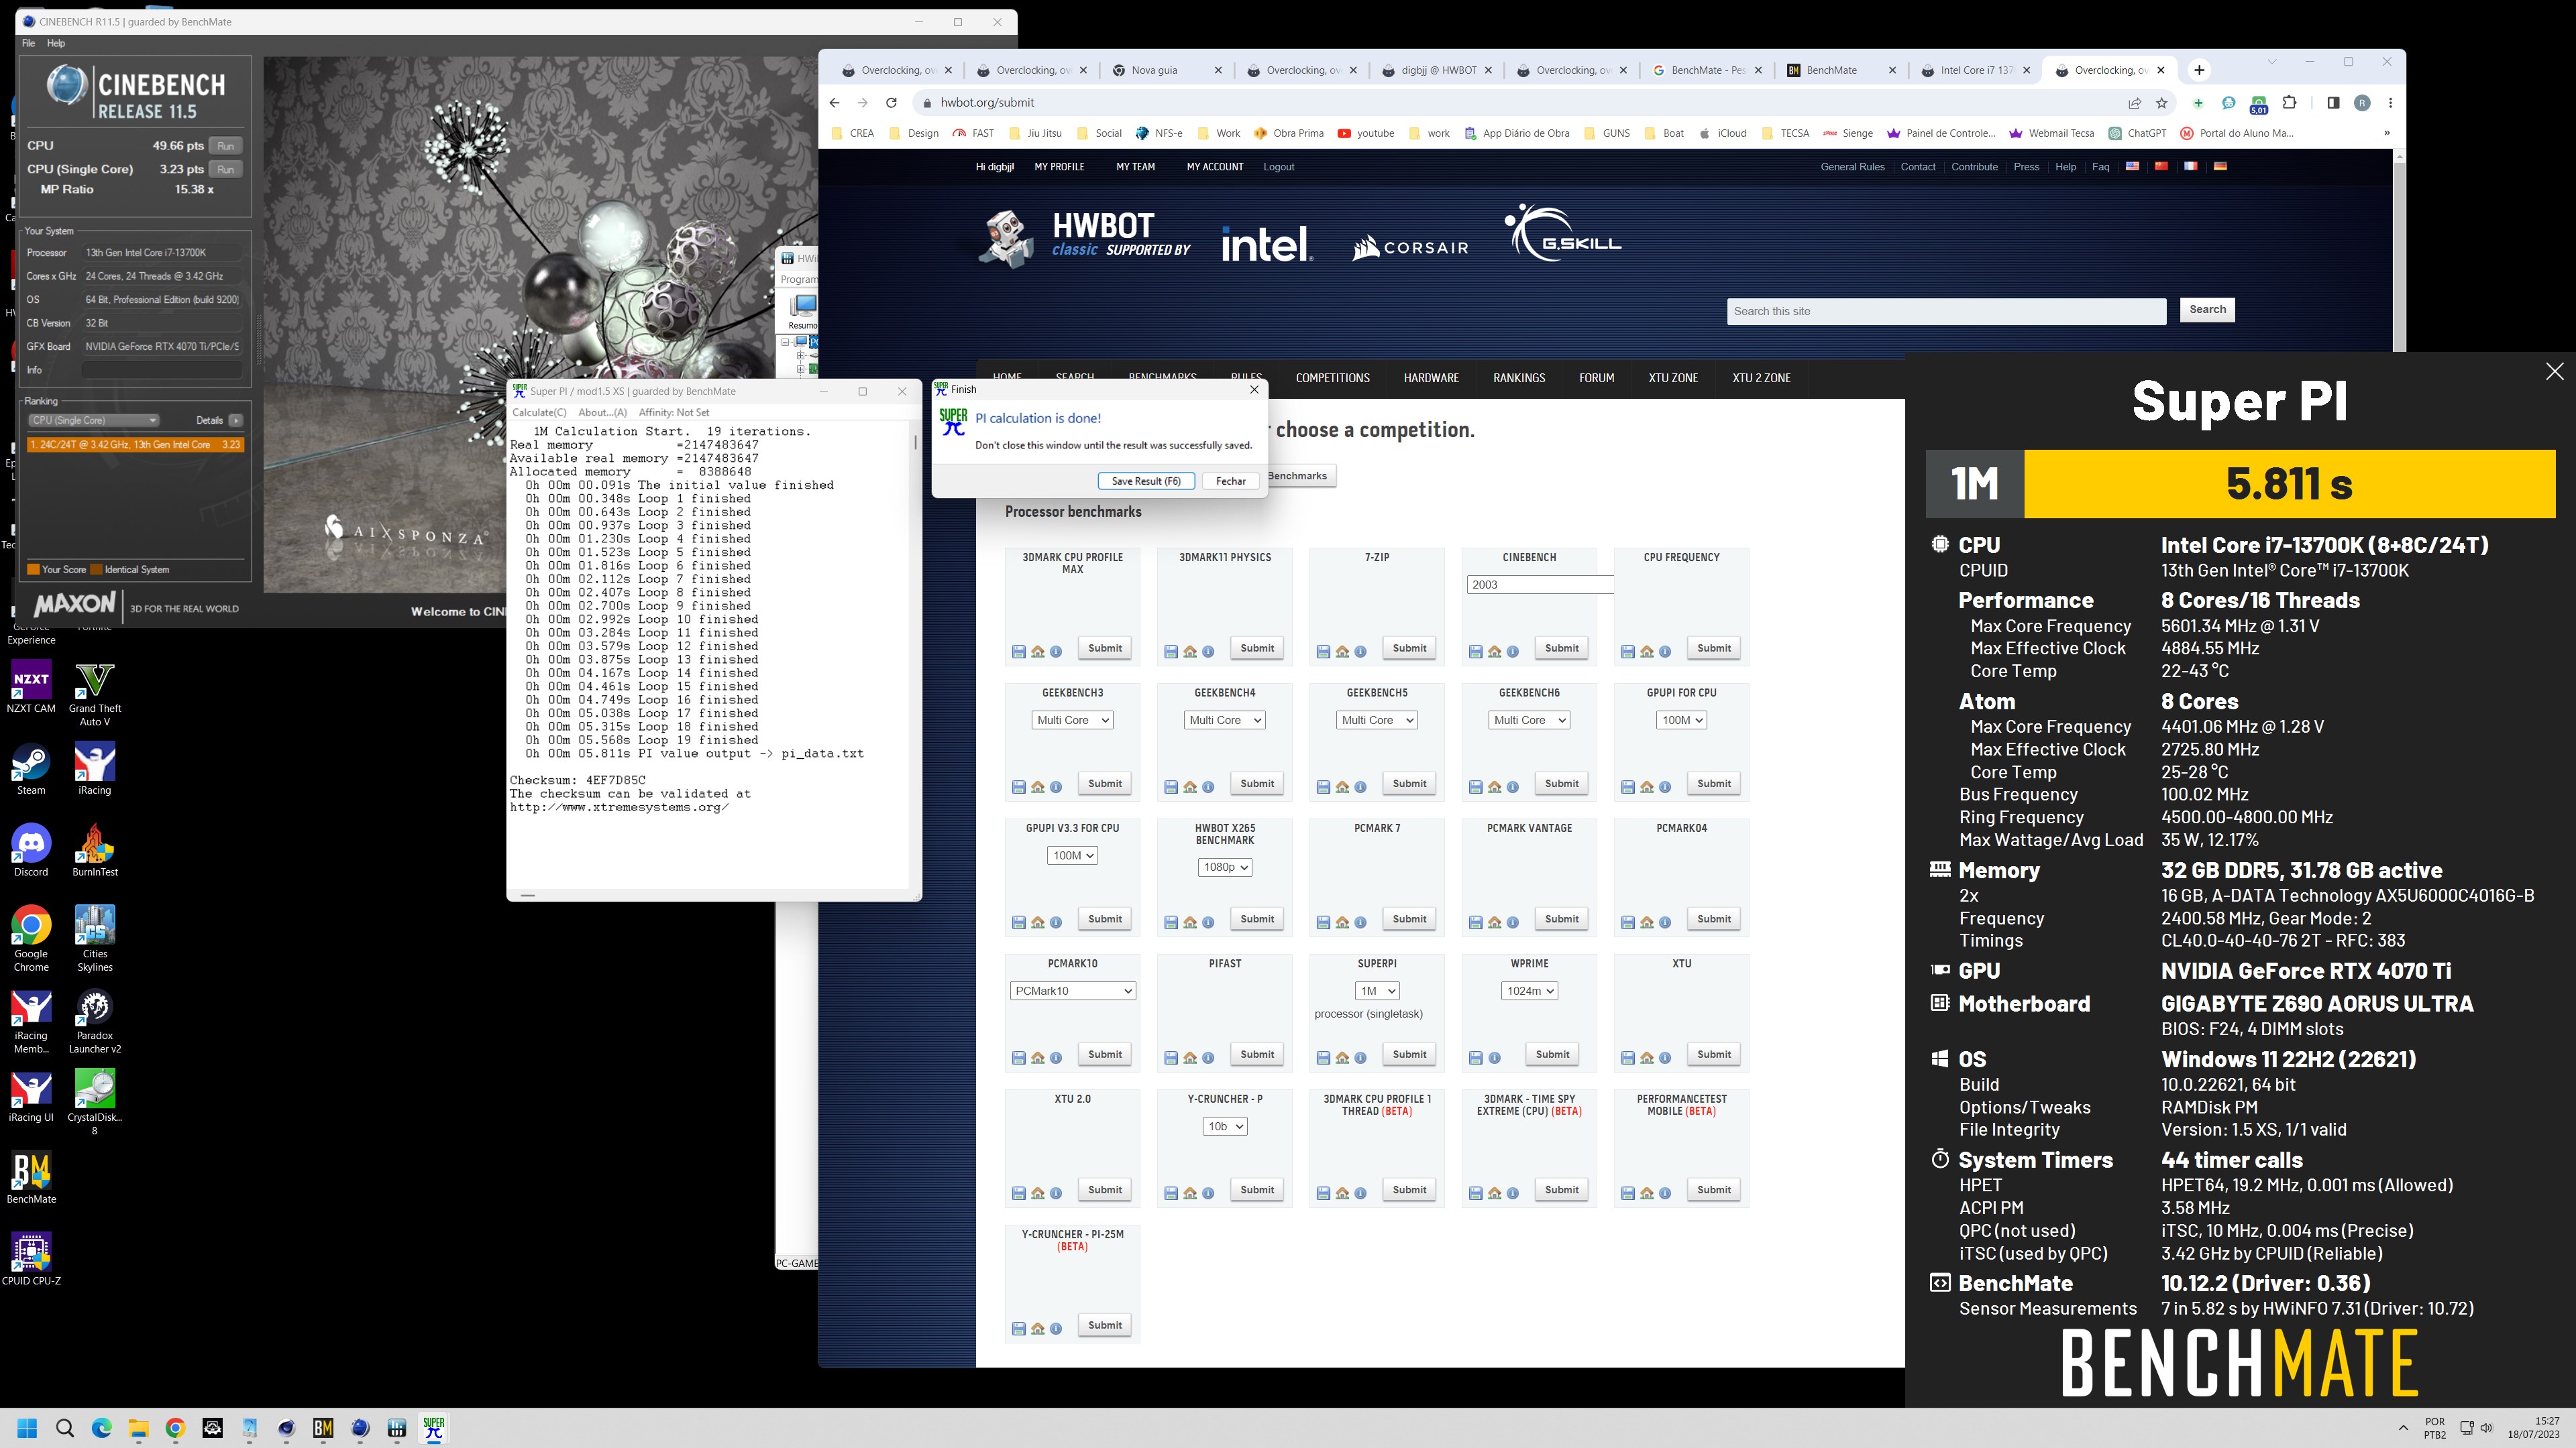Screen dimensions: 2576x1448
Task: Open the new tab plus button in Chrome
Action: [2199, 70]
